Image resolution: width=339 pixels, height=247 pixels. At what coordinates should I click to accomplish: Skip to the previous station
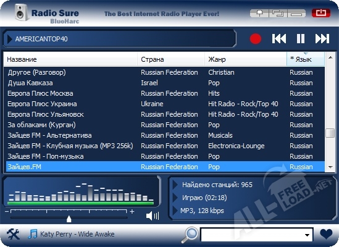279,39
